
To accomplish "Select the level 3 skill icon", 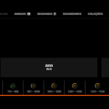I will [x=13, y=86].
